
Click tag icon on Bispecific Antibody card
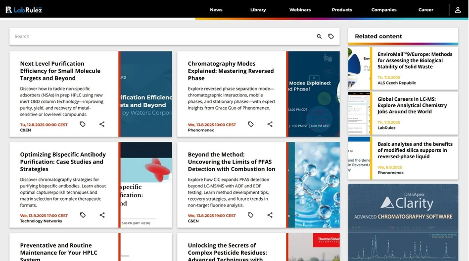point(83,215)
